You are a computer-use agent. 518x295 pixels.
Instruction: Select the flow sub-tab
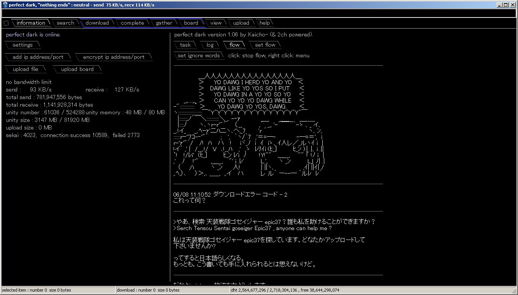pyautogui.click(x=234, y=45)
